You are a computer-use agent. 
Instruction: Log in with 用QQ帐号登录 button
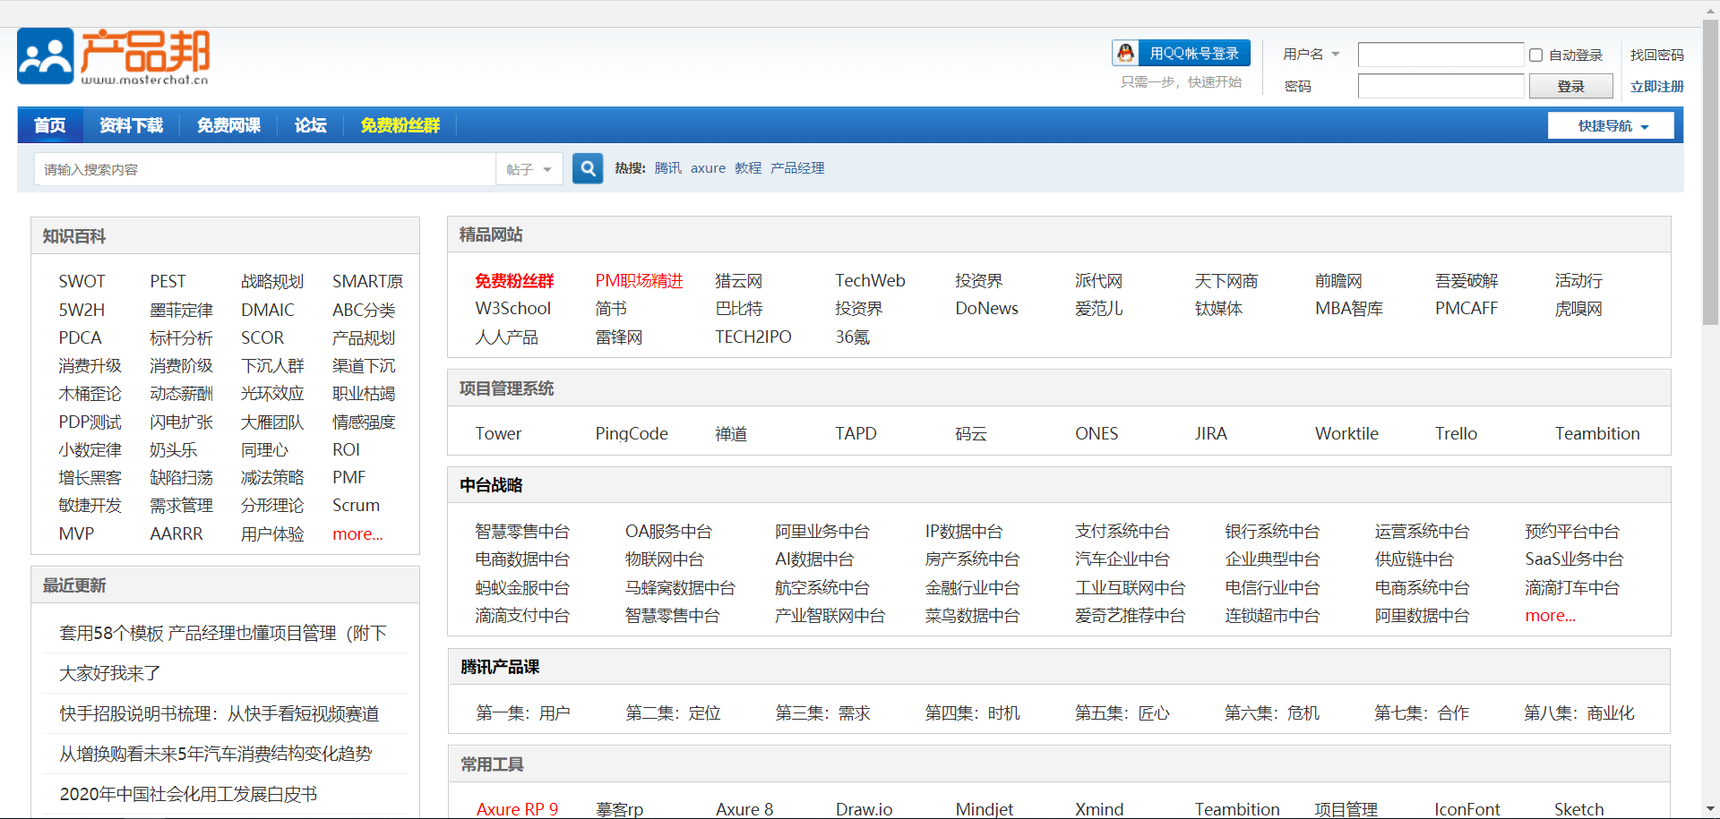[1182, 53]
